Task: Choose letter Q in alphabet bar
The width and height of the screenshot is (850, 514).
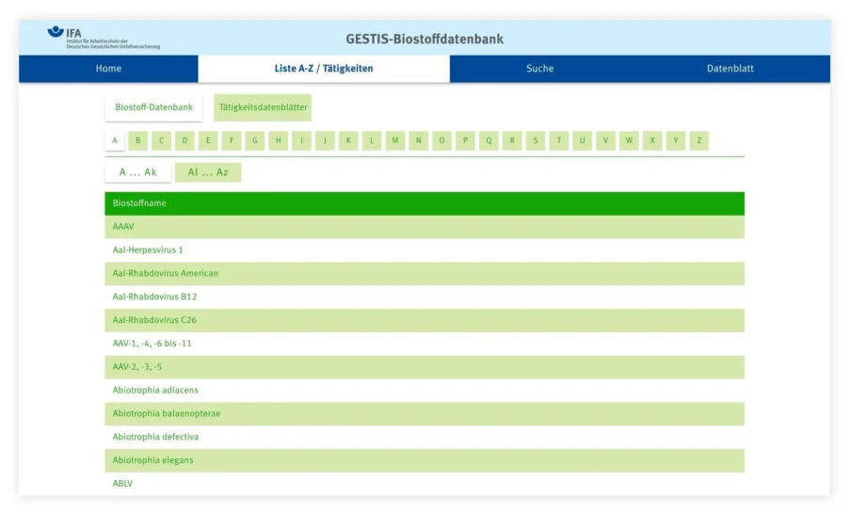Action: pyautogui.click(x=489, y=140)
